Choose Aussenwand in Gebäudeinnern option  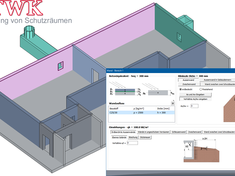pos(217,80)
